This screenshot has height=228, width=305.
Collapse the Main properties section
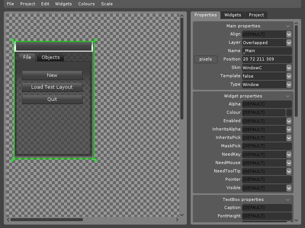click(288, 26)
